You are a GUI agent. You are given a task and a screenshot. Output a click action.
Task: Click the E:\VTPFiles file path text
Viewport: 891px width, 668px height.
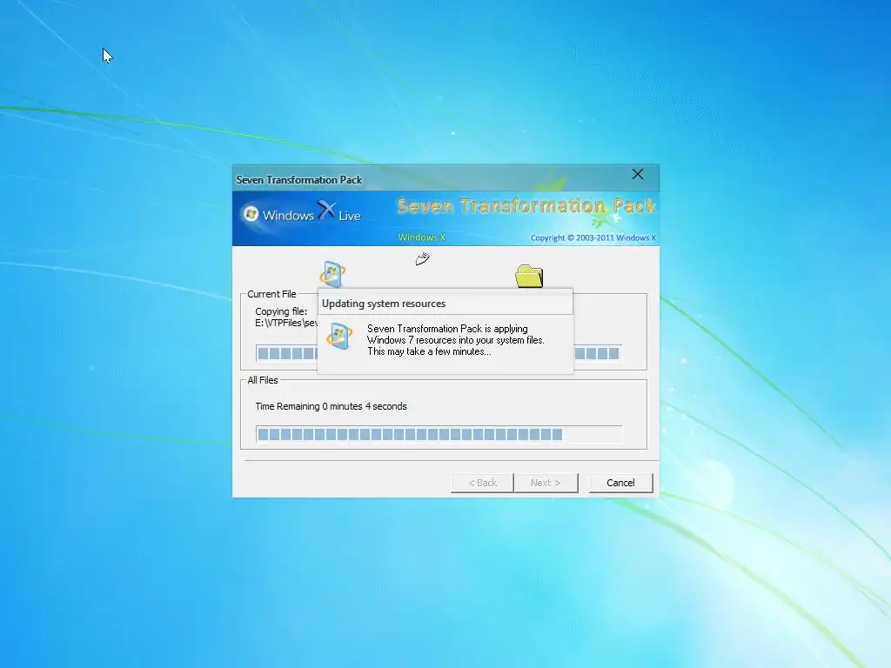[286, 323]
